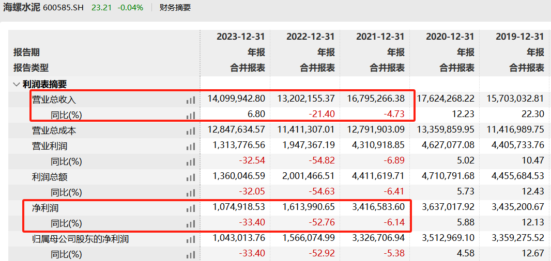Open chart icon for 净利润 同比(%) row

[x=190, y=223]
